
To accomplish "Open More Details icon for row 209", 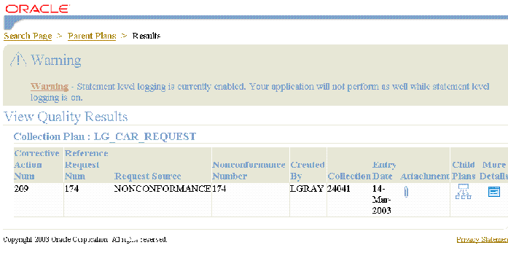I will pos(493,192).
